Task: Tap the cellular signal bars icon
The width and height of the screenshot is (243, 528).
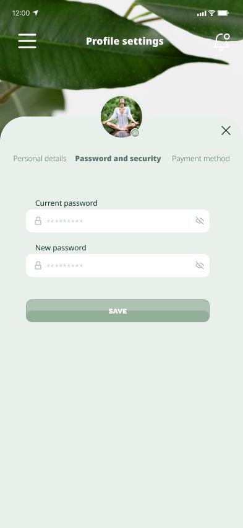Action: point(202,14)
